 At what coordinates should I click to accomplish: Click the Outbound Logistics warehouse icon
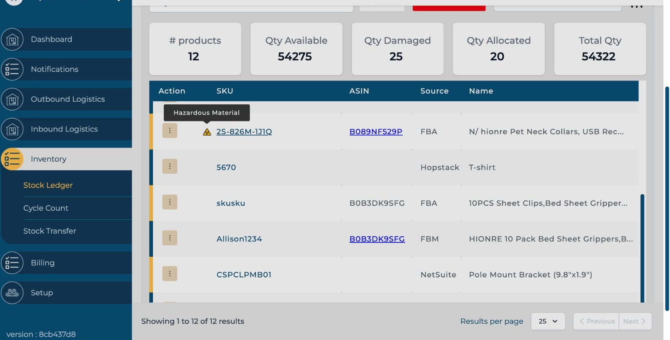tap(12, 100)
